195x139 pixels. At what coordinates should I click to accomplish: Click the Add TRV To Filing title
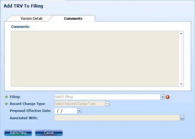point(23,6)
